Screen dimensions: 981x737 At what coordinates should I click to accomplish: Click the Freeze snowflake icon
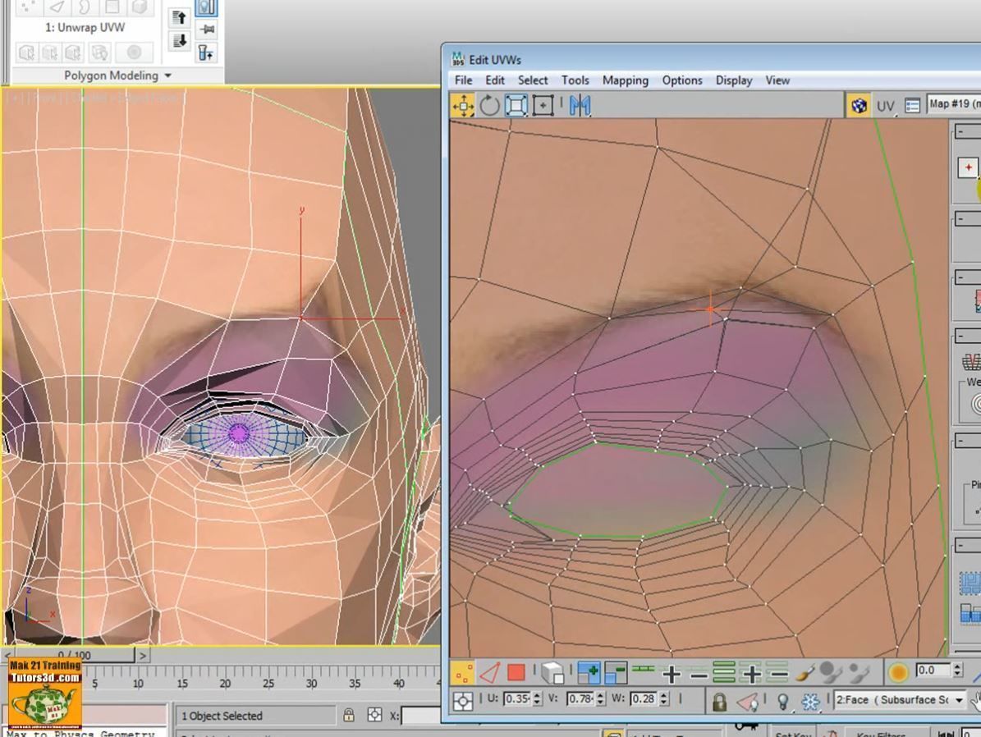click(x=811, y=702)
